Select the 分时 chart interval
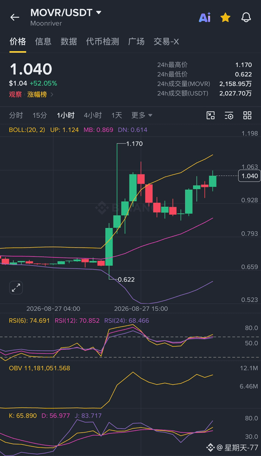261x456 pixels. (x=16, y=115)
